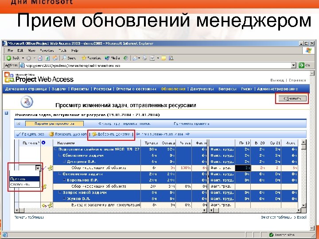Image resolution: width=319 pixels, height=239 pixels.
Task: Click the Выход link
Action: (x=277, y=80)
